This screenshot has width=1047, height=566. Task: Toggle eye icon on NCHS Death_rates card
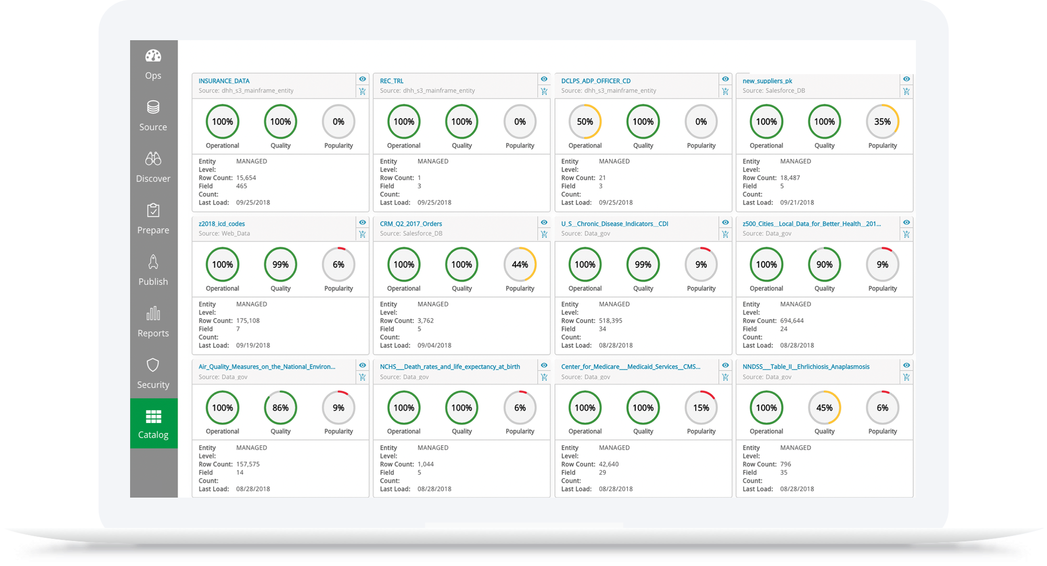click(544, 365)
